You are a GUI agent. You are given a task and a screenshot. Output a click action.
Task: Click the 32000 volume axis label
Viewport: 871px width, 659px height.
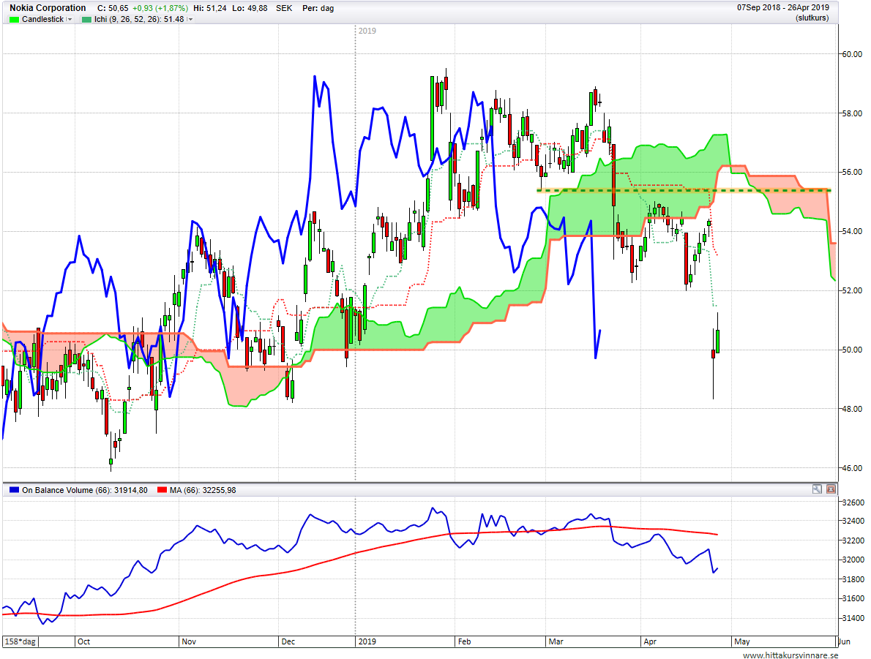(x=853, y=560)
